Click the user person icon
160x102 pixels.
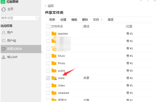4,33
